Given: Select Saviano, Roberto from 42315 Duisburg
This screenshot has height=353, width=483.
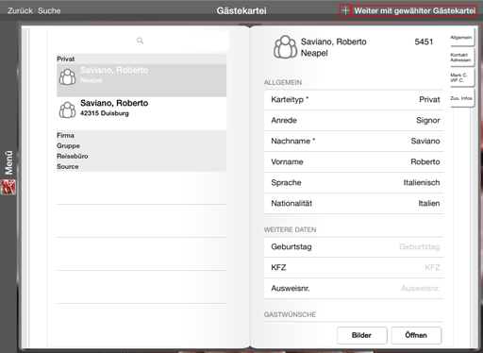Looking at the screenshot, I should [142, 113].
